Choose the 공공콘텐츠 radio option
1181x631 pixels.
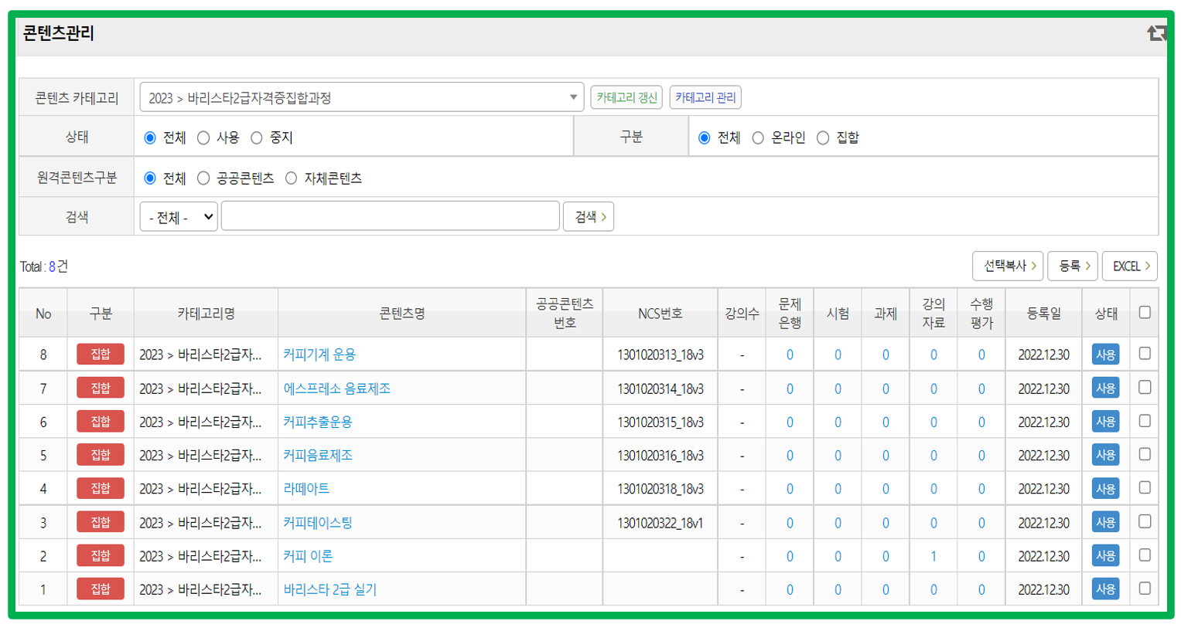[x=204, y=178]
